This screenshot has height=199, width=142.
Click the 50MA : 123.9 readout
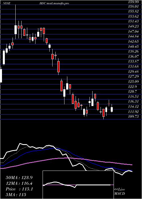point(19,178)
